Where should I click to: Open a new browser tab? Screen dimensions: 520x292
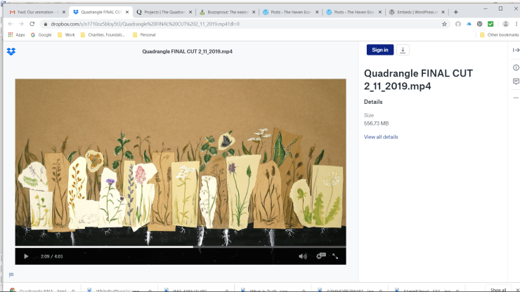[x=456, y=12]
